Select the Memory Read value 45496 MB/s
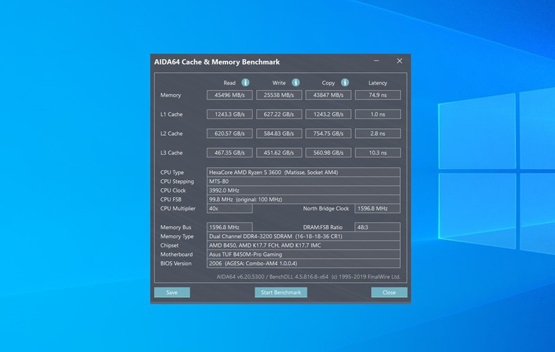Viewport: 555px width, 352px height. point(229,95)
